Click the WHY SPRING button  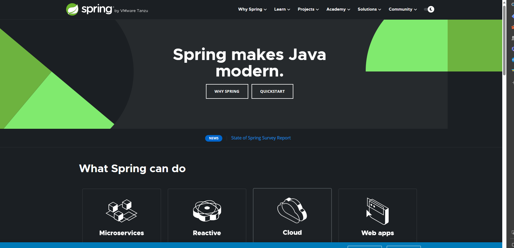click(x=227, y=91)
